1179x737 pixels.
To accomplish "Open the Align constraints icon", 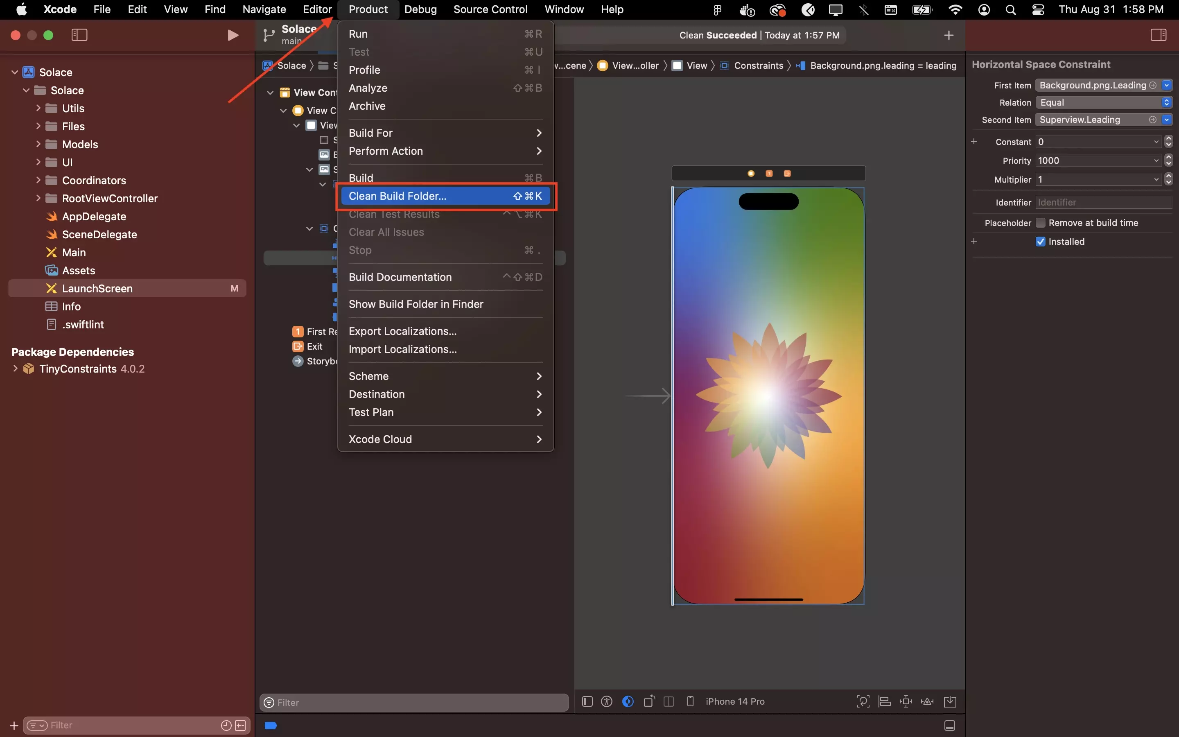I will (x=884, y=701).
